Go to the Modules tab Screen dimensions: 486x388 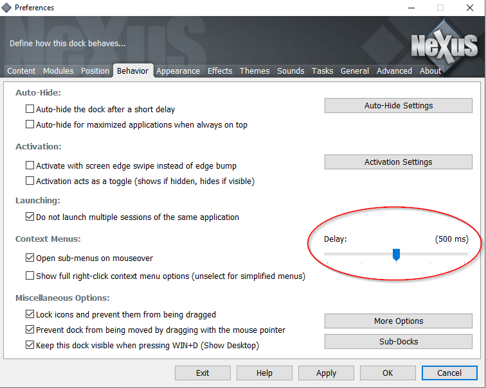59,71
